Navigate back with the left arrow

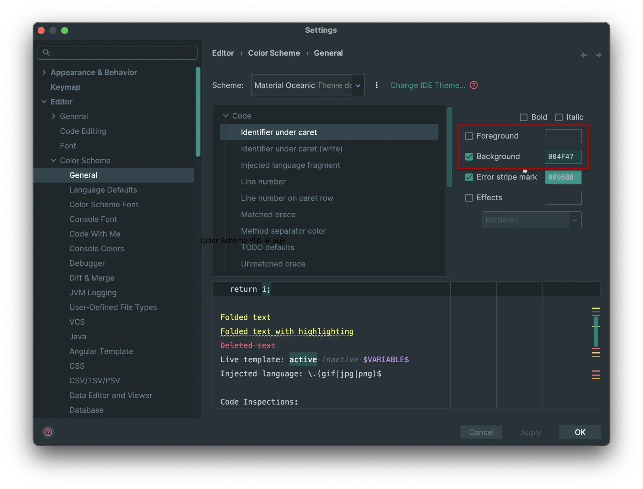coord(583,55)
